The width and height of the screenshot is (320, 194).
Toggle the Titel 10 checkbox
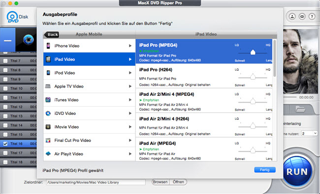pos(5,88)
